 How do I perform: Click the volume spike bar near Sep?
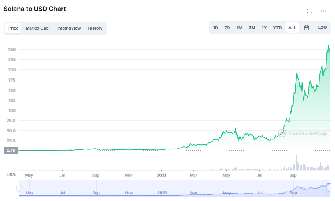point(296,160)
